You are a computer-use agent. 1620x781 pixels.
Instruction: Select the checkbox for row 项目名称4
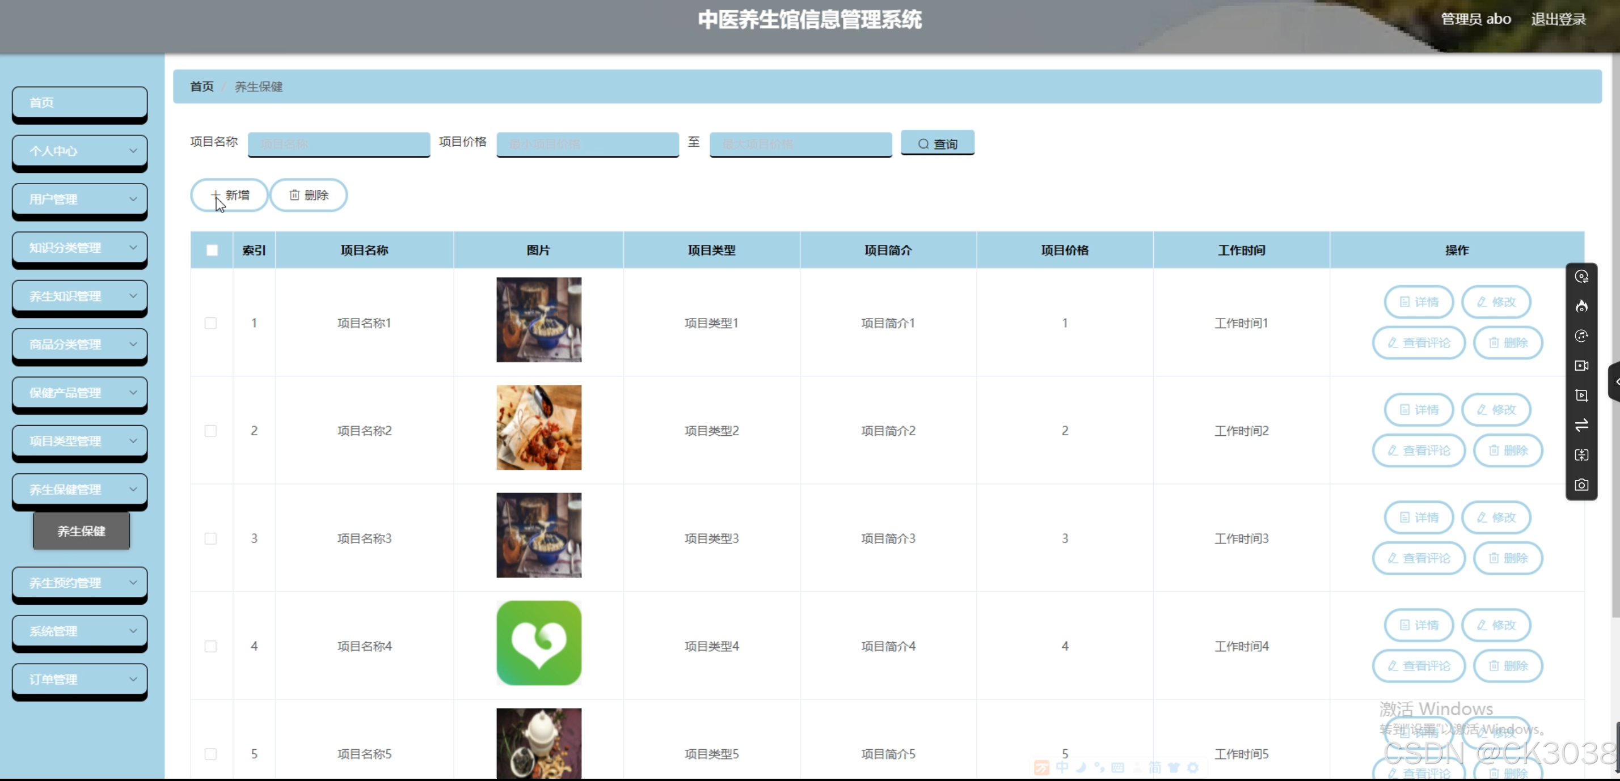tap(210, 646)
